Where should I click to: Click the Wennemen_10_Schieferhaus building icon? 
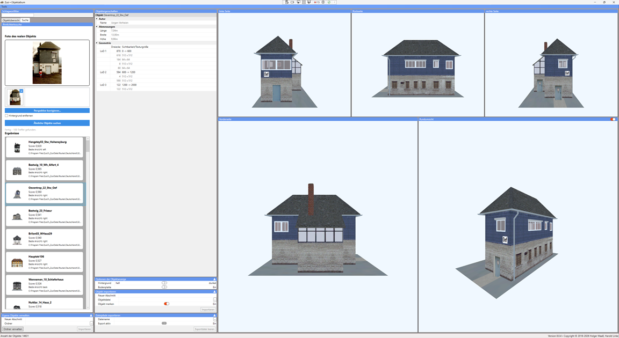17,285
